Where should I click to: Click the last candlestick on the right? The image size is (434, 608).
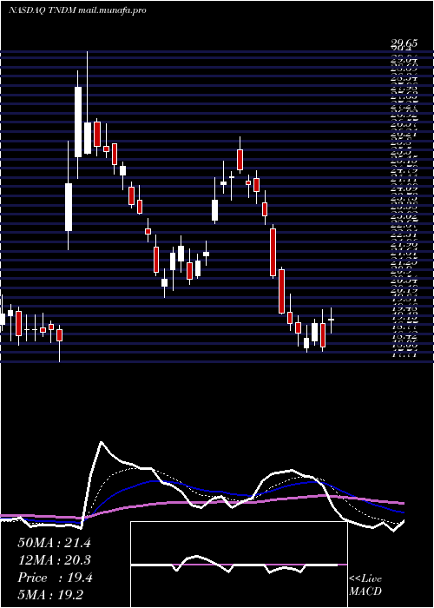pyautogui.click(x=332, y=320)
